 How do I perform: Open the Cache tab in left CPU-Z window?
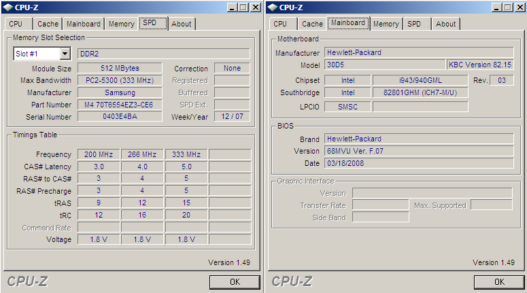tap(48, 24)
